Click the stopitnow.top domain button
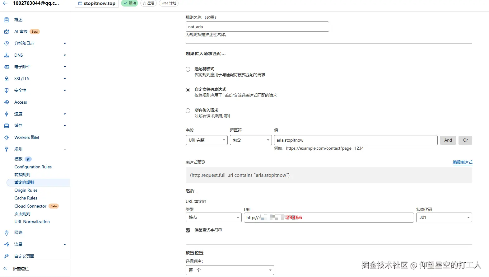The height and width of the screenshot is (277, 489). point(97,3)
